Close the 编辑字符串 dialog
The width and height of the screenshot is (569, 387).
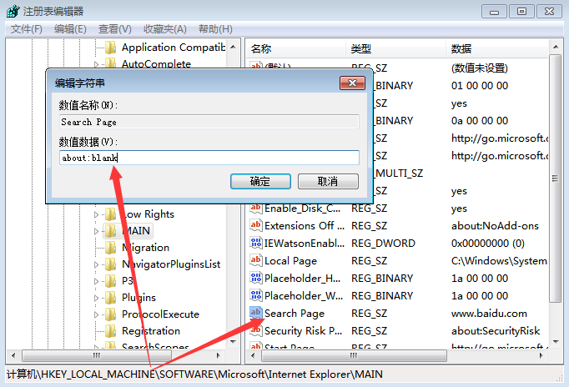click(x=350, y=83)
